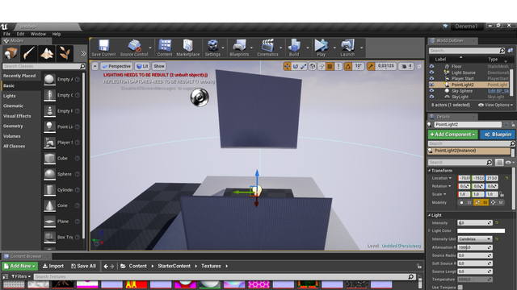This screenshot has width=517, height=290.
Task: Select the Foliage mode icon
Action: (x=65, y=53)
